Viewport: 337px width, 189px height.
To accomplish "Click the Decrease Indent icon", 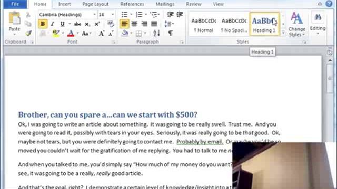I will 170,14.
